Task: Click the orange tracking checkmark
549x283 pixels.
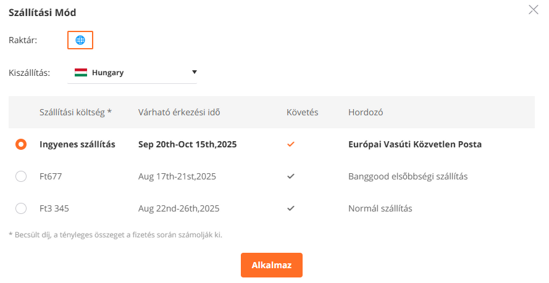Action: pos(291,144)
